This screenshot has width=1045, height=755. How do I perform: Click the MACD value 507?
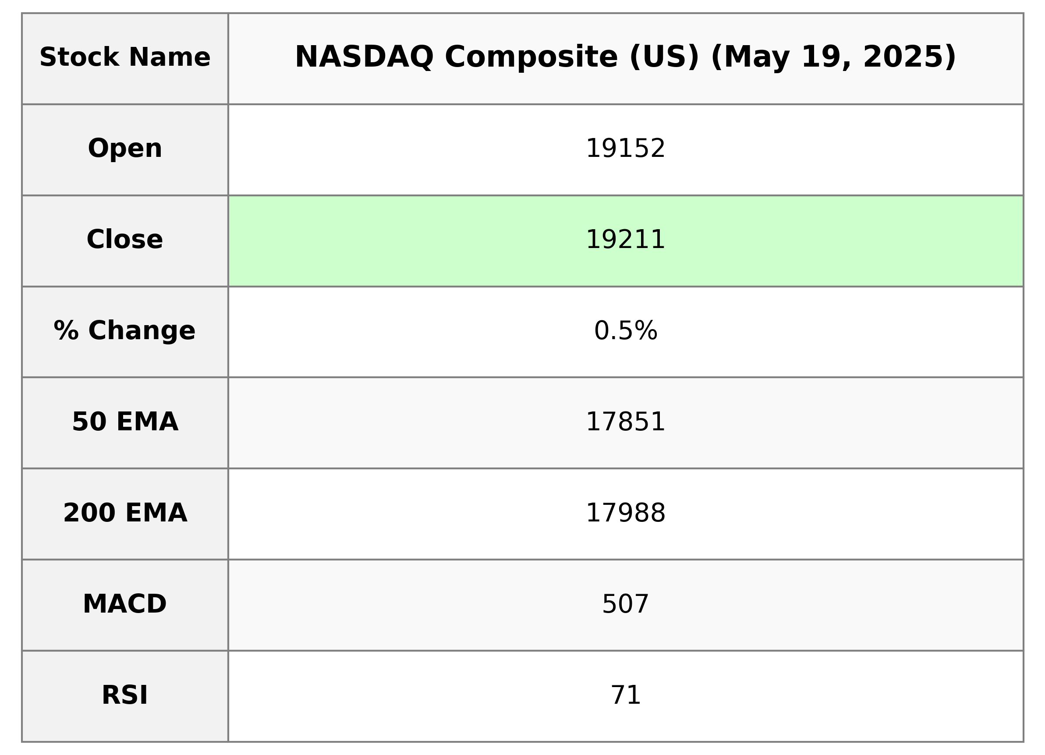click(x=625, y=604)
